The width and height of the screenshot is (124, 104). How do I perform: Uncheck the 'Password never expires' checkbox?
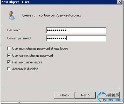(9, 62)
